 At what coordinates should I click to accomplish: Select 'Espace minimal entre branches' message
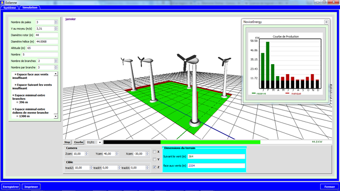point(29,98)
